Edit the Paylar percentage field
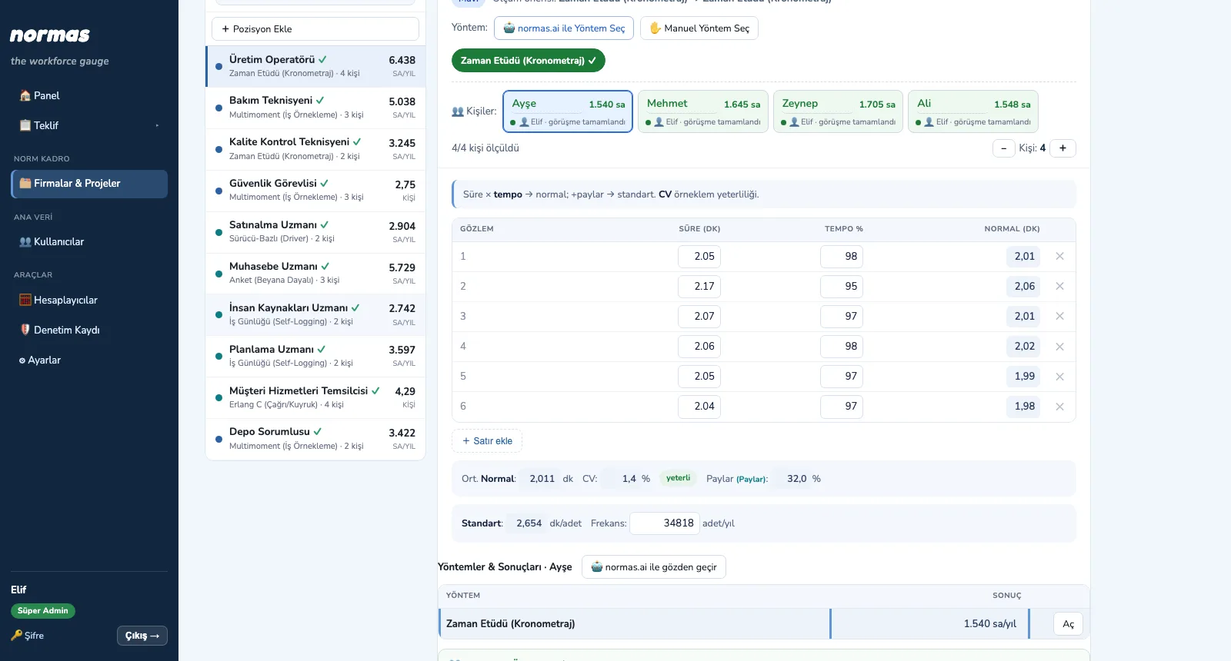This screenshot has height=661, width=1231. [x=790, y=479]
